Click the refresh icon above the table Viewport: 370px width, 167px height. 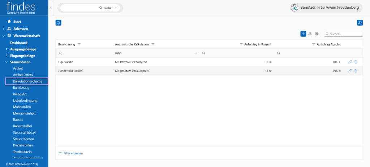58,23
